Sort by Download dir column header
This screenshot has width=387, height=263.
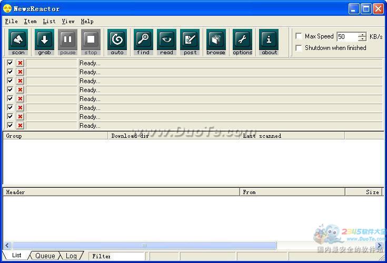174,136
